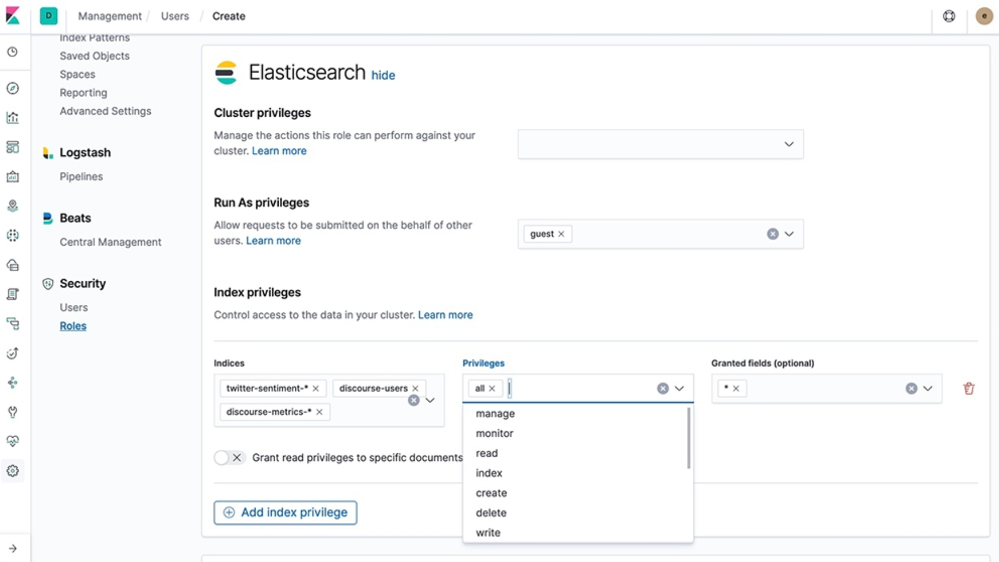
Task: Expand the Run As privileges dropdown
Action: [789, 234]
